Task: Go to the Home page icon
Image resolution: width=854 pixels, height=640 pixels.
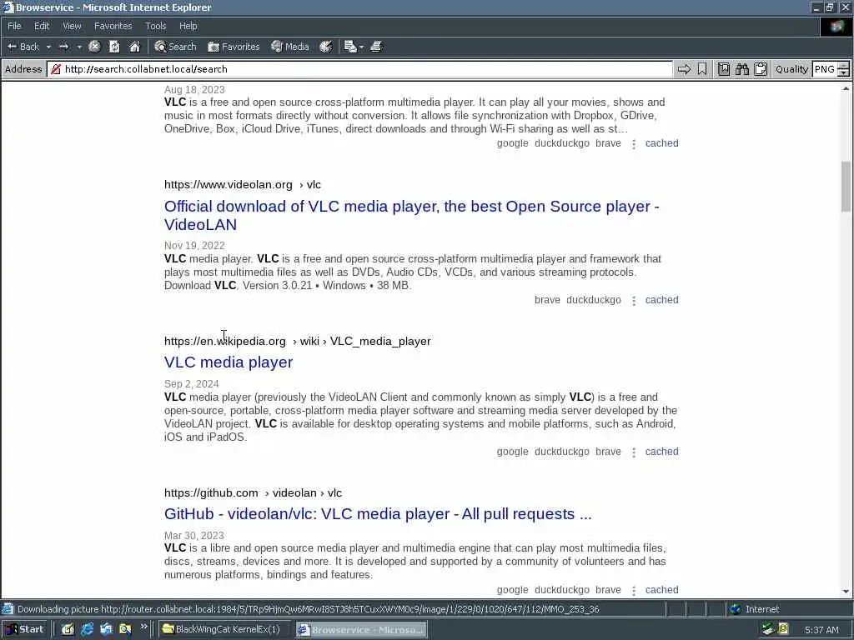Action: click(x=134, y=47)
